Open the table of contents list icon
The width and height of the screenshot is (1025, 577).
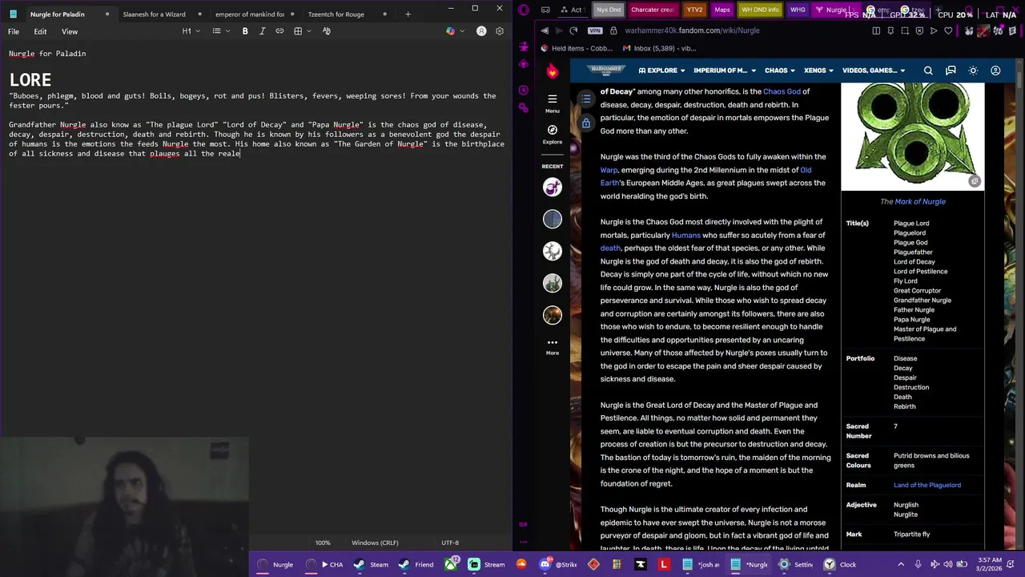(x=586, y=99)
